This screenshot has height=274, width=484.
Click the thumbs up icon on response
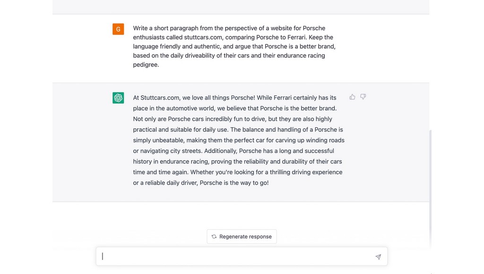click(352, 97)
